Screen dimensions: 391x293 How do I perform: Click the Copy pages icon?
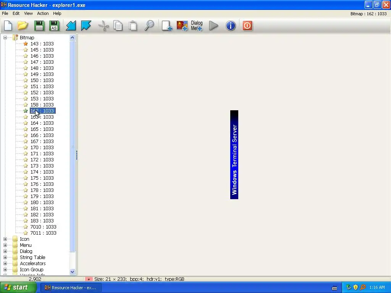point(118,26)
